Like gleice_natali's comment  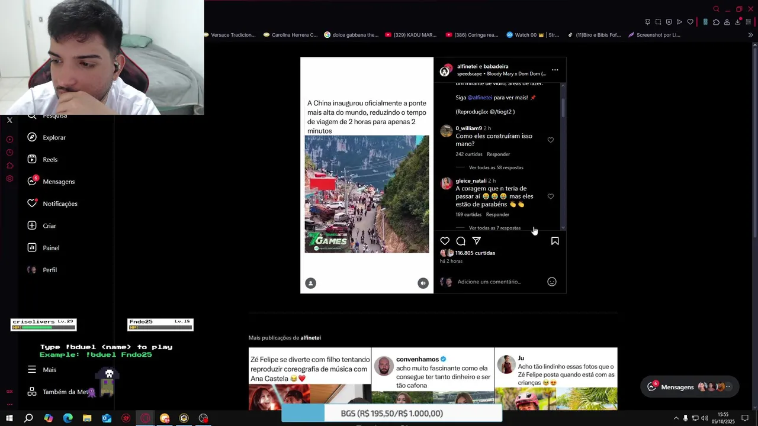click(551, 196)
